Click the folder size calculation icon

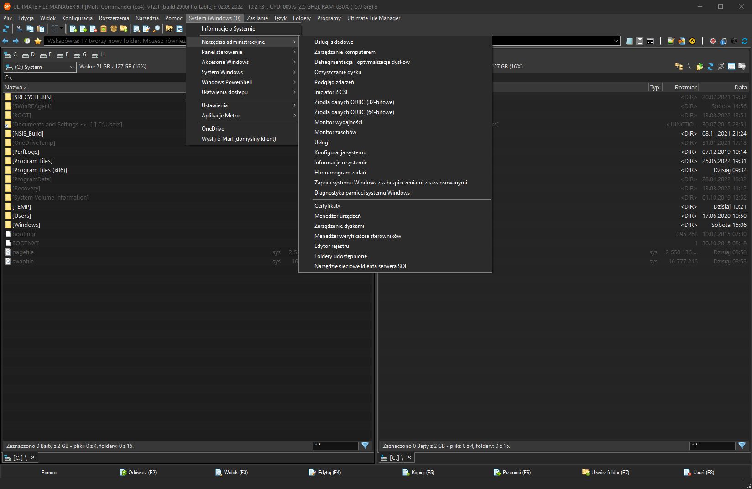pyautogui.click(x=169, y=29)
